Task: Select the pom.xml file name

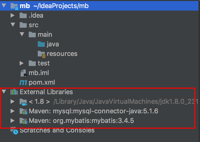Action: 42,82
